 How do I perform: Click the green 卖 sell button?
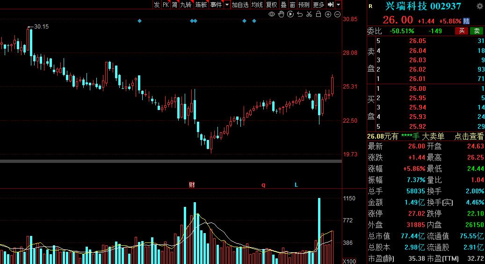coord(477,30)
